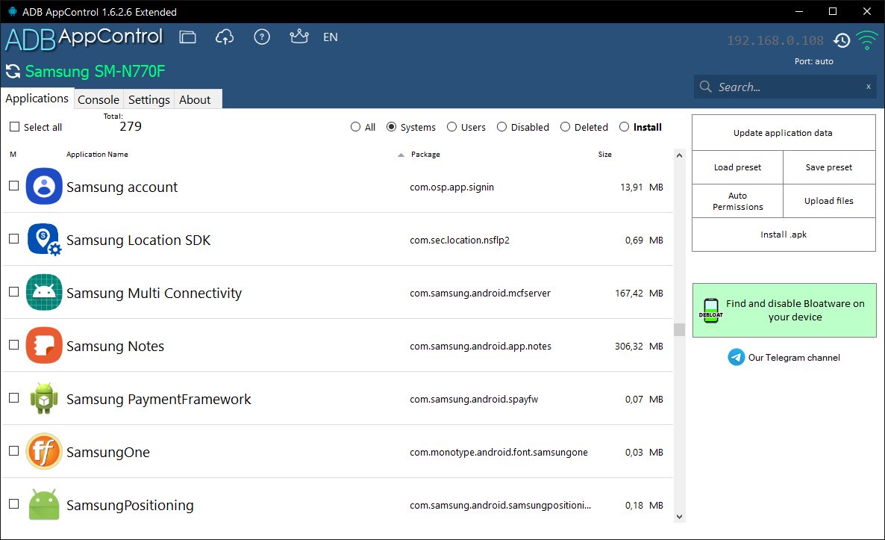The width and height of the screenshot is (885, 540).
Task: Click the list scrollbar down arrow
Action: (680, 516)
